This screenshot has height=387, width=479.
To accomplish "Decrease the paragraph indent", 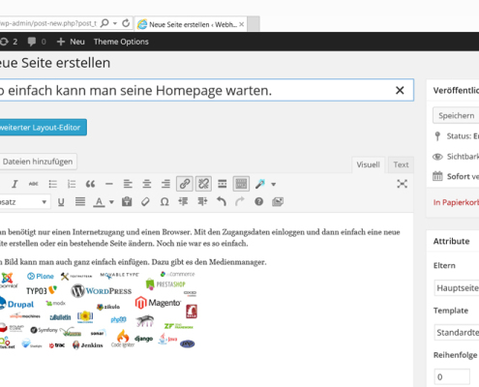I will click(183, 202).
